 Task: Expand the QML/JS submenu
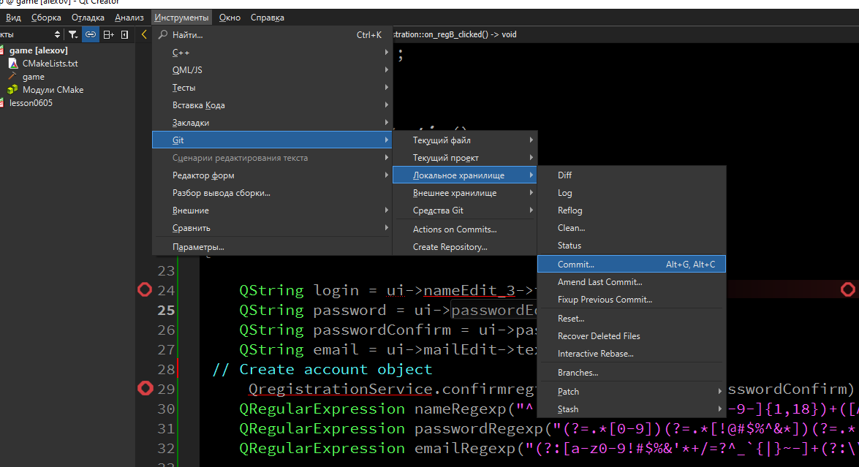272,70
